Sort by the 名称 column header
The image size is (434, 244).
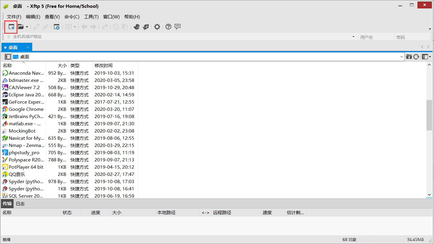(x=23, y=65)
